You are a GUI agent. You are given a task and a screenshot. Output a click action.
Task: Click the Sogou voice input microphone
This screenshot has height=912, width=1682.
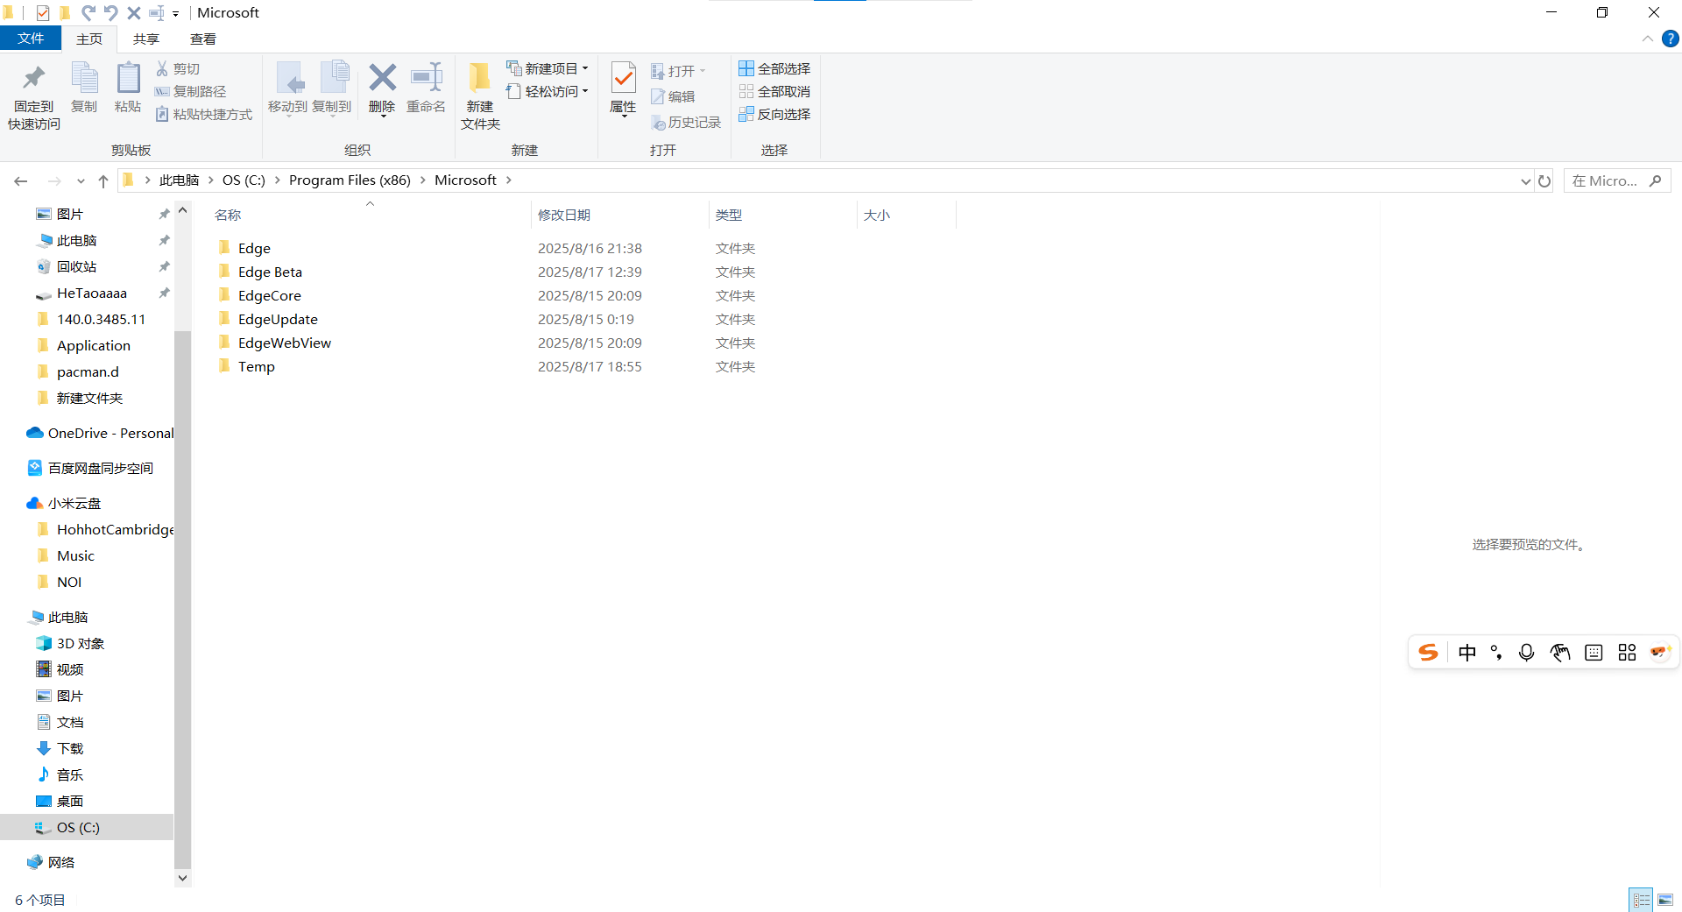(x=1527, y=653)
